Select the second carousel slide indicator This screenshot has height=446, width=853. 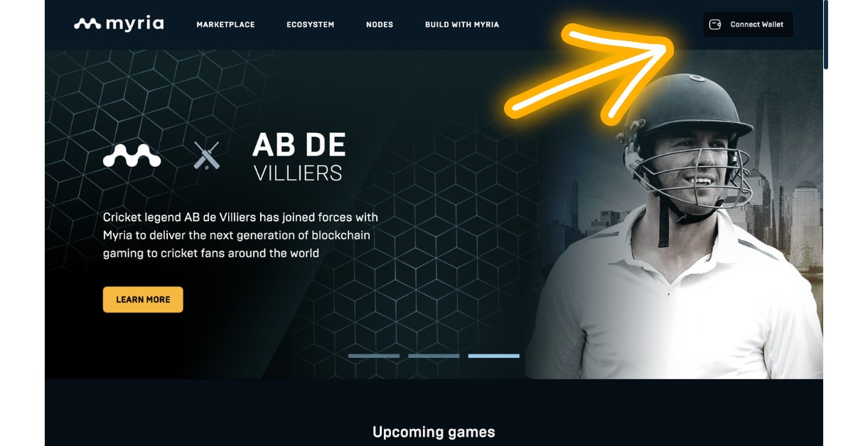coord(434,356)
